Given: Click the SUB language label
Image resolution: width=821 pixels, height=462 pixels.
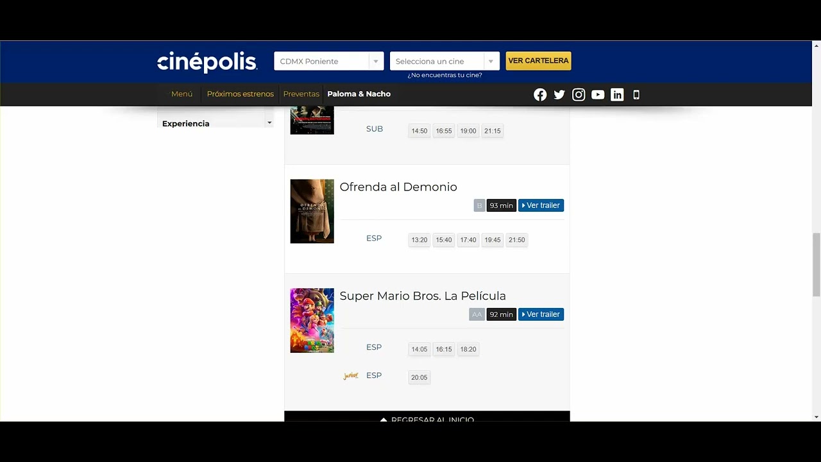Looking at the screenshot, I should (375, 129).
